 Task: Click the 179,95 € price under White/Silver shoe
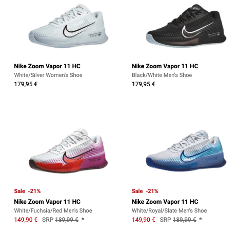pyautogui.click(x=26, y=84)
